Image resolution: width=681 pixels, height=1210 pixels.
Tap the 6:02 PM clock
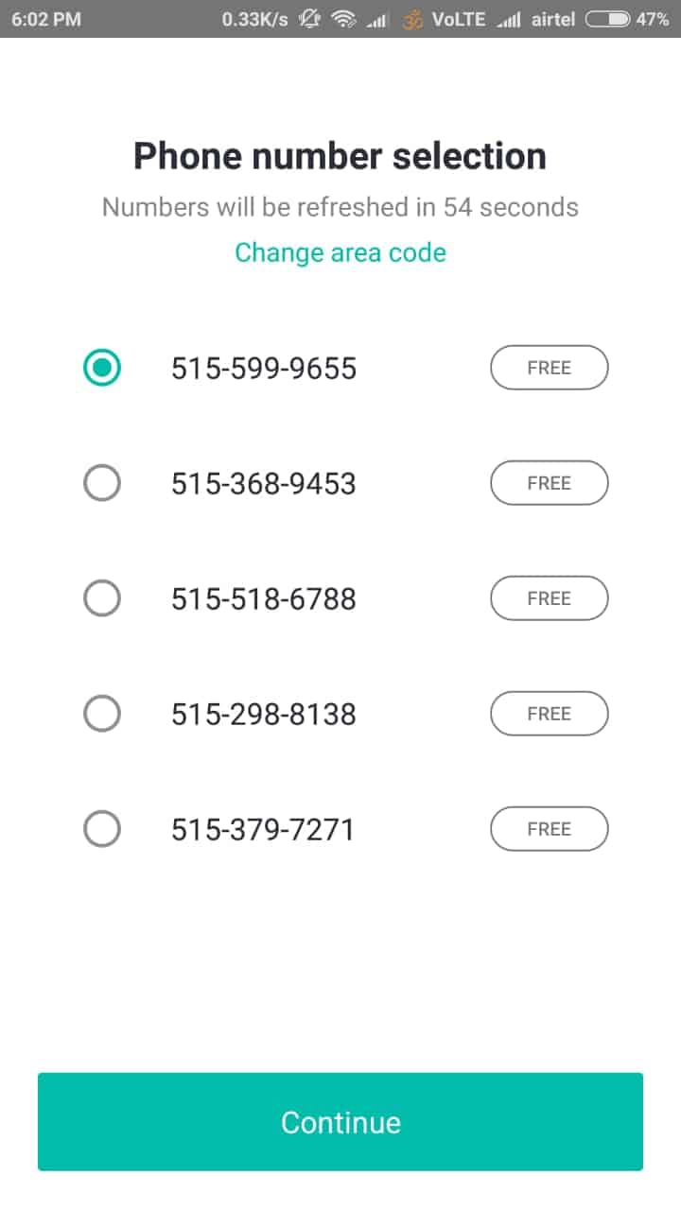46,19
